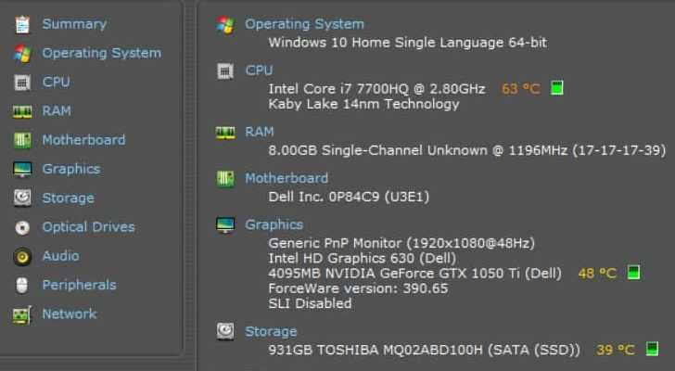This screenshot has width=675, height=371.
Task: Click the Graphics monitor icon in summary panel
Action: 225,224
